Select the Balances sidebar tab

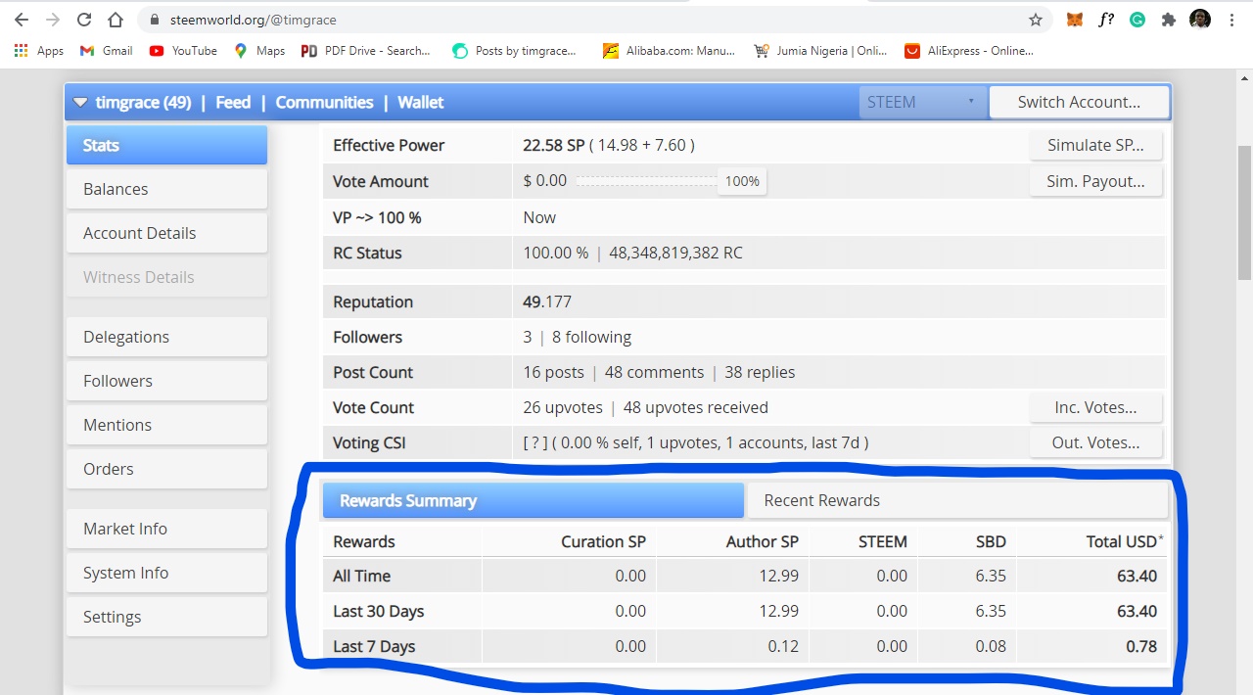click(166, 189)
